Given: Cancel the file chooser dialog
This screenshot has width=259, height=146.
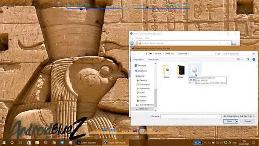Looking at the screenshot, I should [x=247, y=121].
